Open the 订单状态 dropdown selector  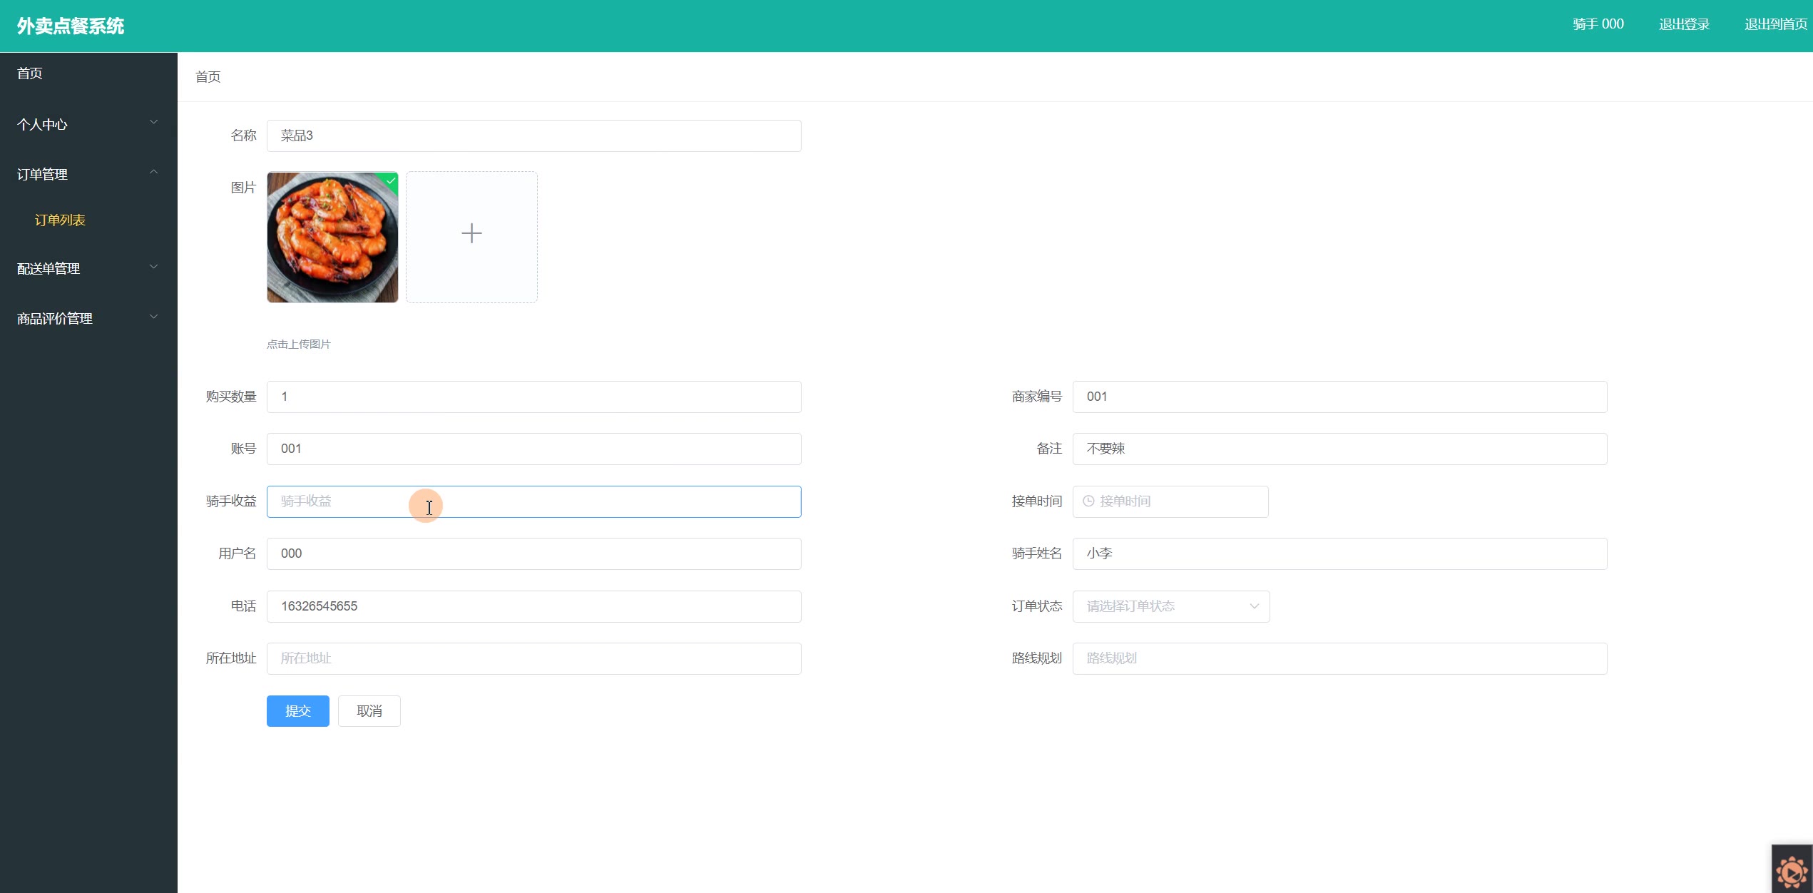[1170, 606]
